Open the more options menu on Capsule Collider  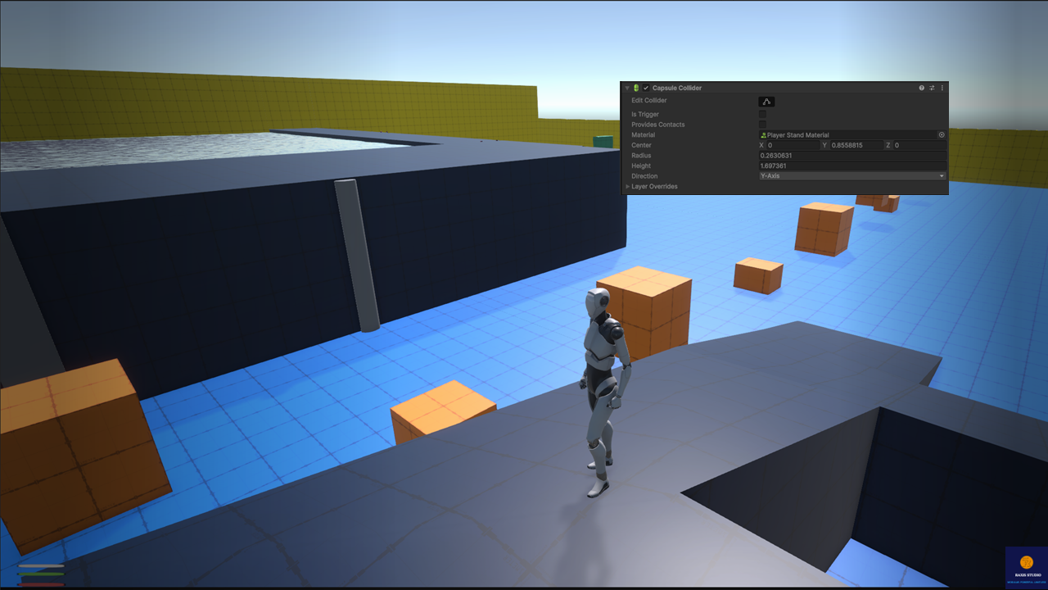coord(942,88)
